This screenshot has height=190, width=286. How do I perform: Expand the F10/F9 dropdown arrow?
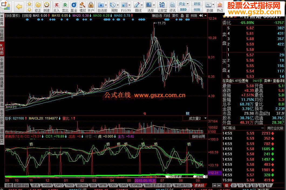130,5
